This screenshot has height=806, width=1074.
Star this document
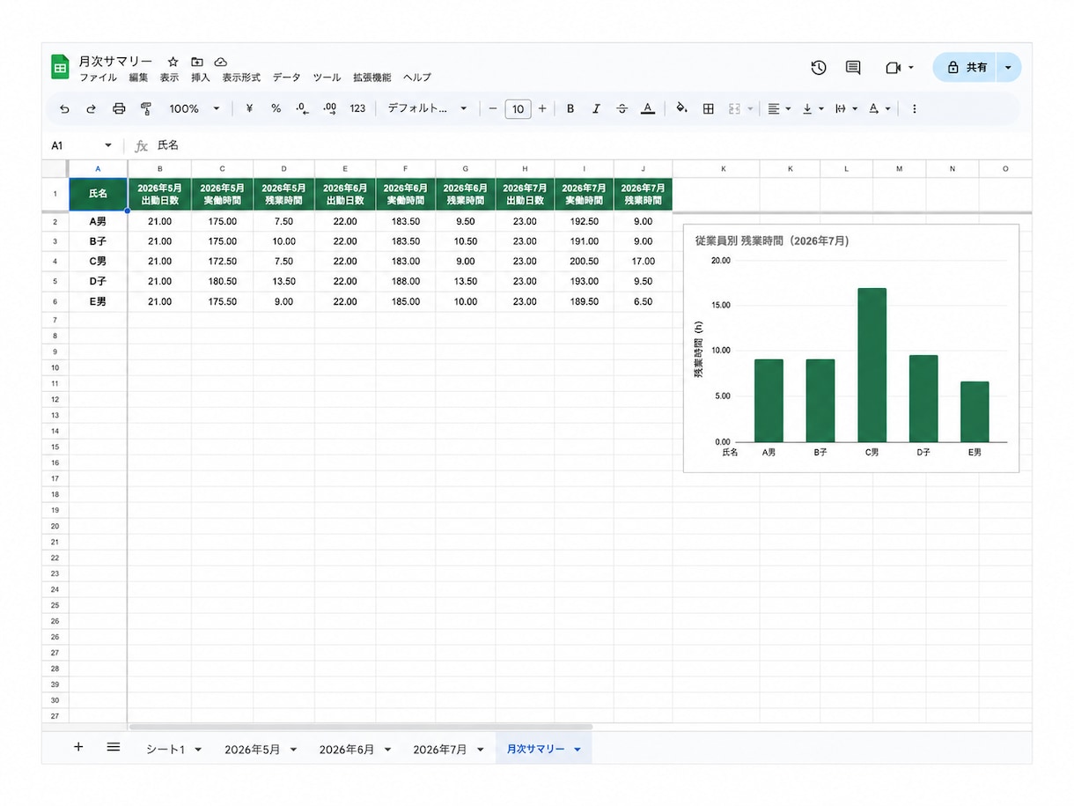click(x=173, y=62)
